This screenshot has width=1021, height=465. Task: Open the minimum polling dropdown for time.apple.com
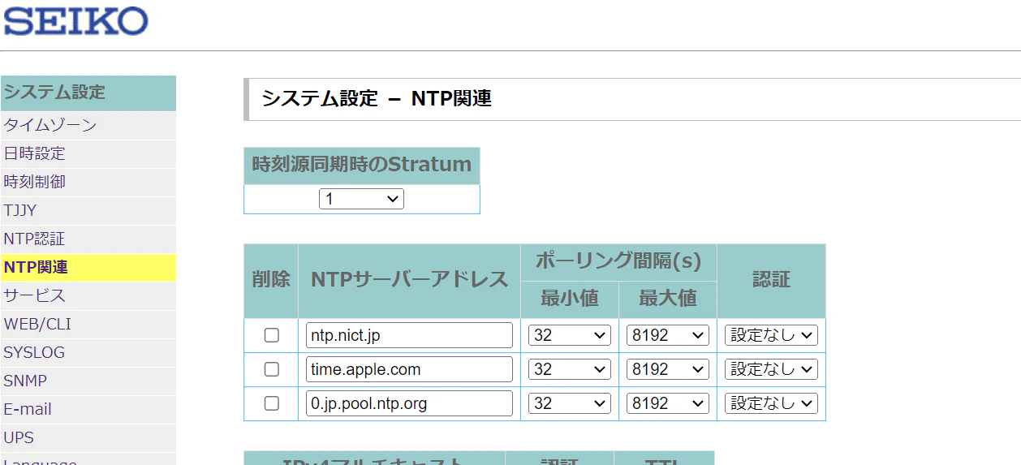click(x=569, y=369)
